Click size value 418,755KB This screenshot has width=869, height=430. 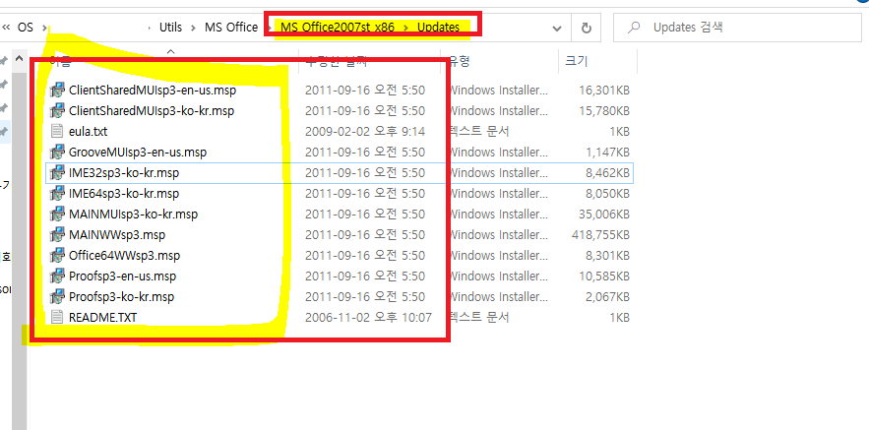600,235
